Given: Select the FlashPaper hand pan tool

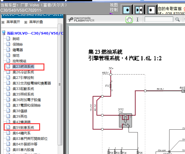Looking at the screenshot, I should pyautogui.click(x=129, y=19).
